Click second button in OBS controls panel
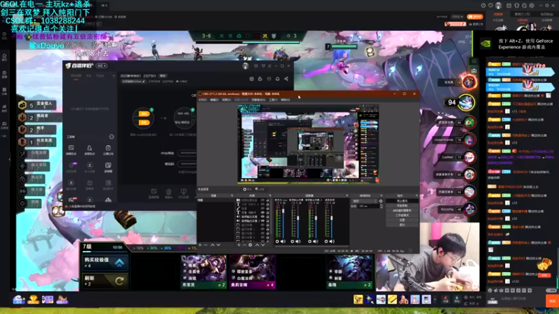Viewport: 559px width, 314px height. click(402, 205)
